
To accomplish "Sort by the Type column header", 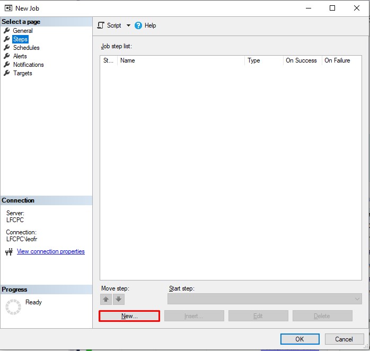I will point(264,60).
